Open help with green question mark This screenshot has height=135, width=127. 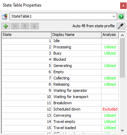pyautogui.click(x=121, y=17)
